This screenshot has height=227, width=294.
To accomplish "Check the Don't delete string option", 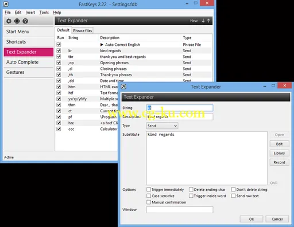I will pyautogui.click(x=233, y=189).
